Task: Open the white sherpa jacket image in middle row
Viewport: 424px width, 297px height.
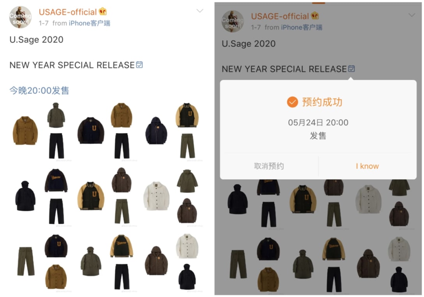Action: (156, 196)
